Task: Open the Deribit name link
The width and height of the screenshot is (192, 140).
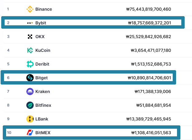Action: (42, 64)
